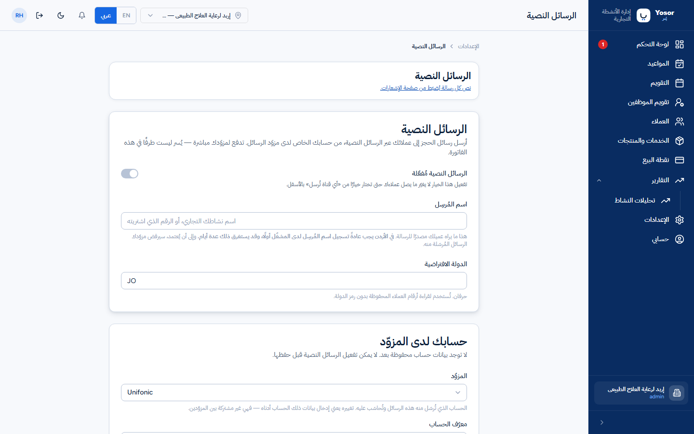Click the staff calendar person icon
Viewport: 694px width, 434px height.
click(680, 102)
